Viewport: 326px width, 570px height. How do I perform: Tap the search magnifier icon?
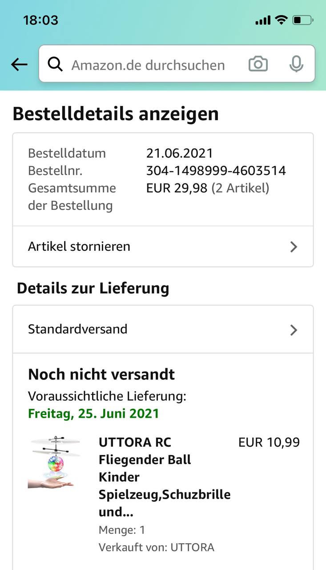coord(55,65)
